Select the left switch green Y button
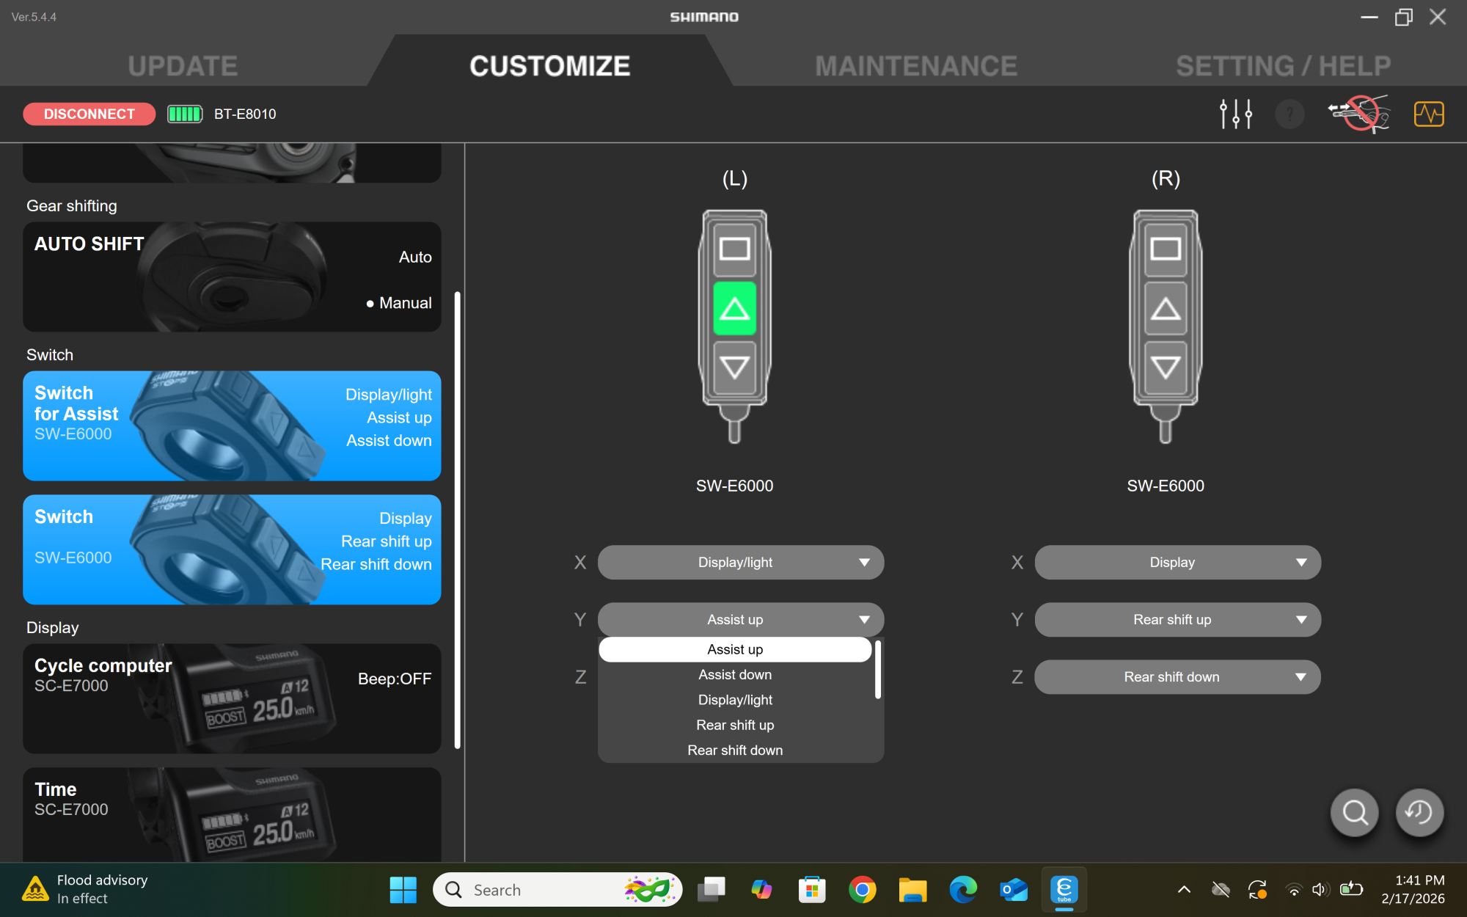The image size is (1467, 917). (735, 310)
